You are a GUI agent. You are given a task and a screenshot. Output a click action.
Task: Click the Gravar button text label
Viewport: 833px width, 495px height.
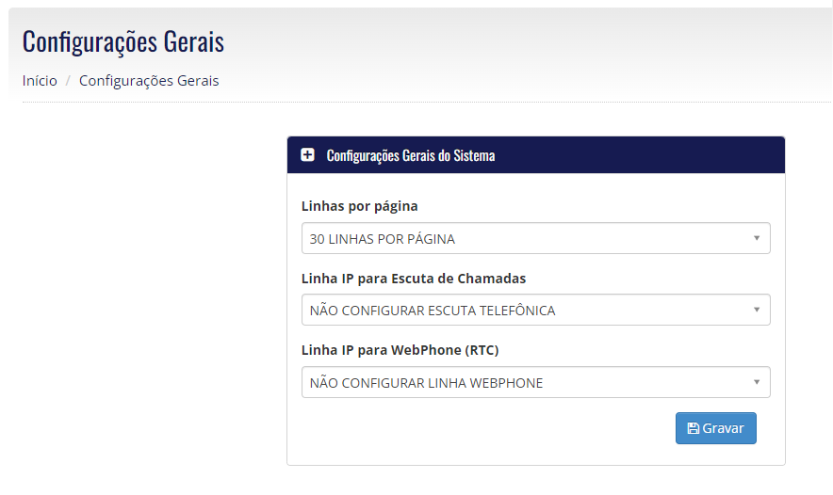[723, 428]
